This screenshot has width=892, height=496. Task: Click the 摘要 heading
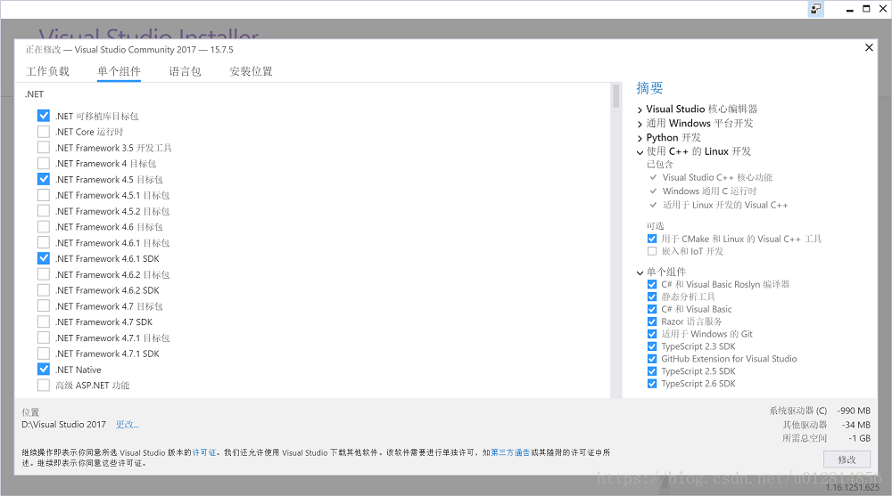pyautogui.click(x=649, y=88)
